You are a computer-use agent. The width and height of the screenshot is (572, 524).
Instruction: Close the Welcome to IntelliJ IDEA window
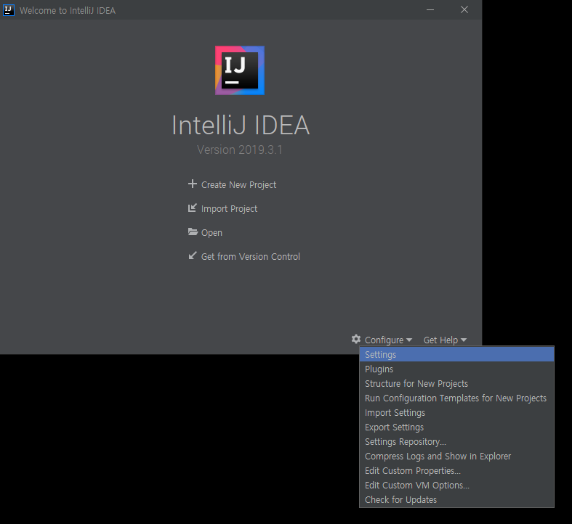pos(464,10)
